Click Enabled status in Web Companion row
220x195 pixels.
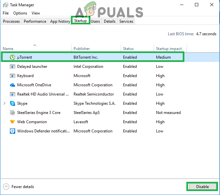click(x=130, y=122)
